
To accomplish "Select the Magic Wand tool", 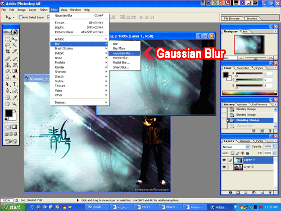I will (15, 45).
